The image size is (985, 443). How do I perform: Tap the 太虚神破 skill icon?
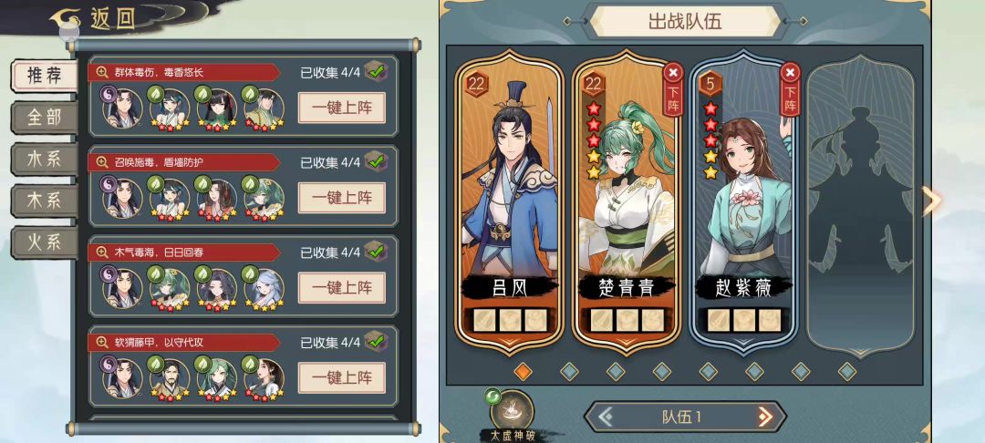point(512,411)
